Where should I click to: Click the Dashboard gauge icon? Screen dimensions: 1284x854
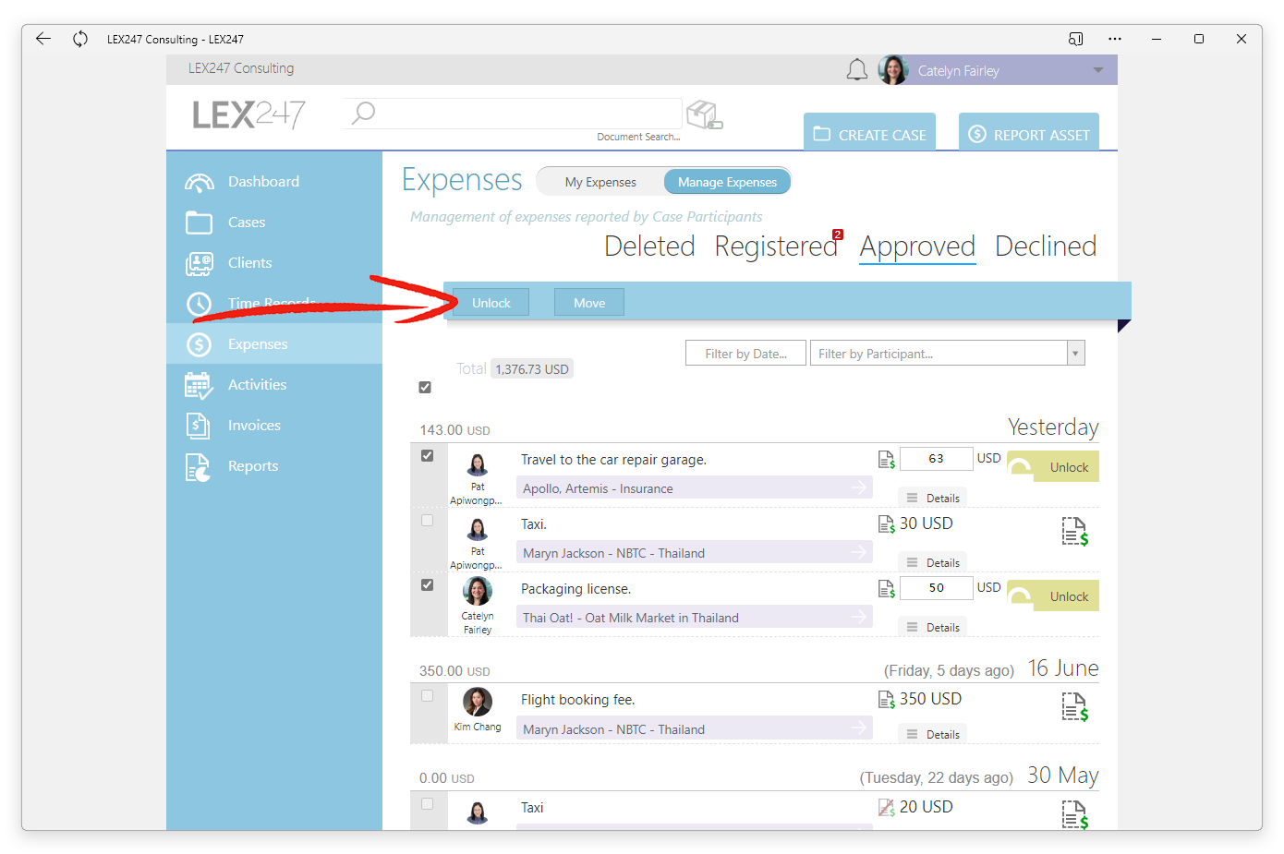[x=199, y=183]
